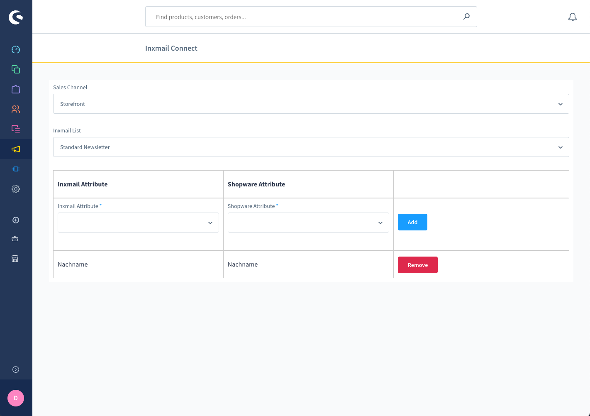Click the add sales channel plus icon
This screenshot has width=590, height=416.
click(16, 220)
